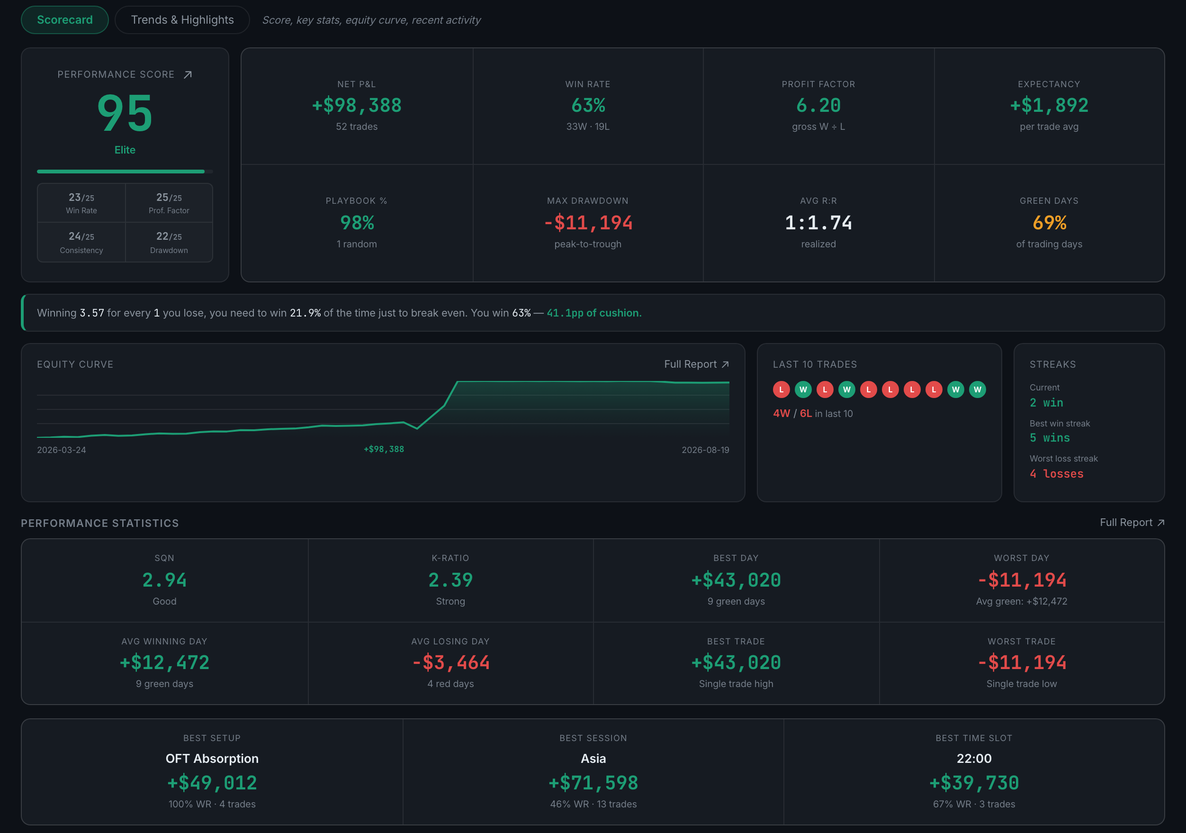1186x833 pixels.
Task: Click the performance score progress bar
Action: (125, 171)
